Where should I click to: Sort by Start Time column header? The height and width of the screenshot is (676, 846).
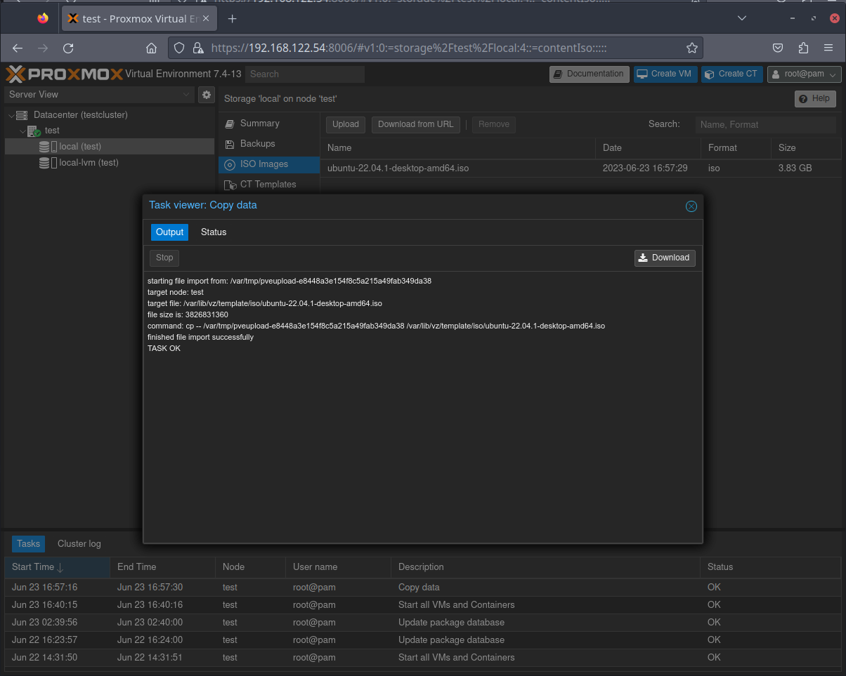click(57, 566)
